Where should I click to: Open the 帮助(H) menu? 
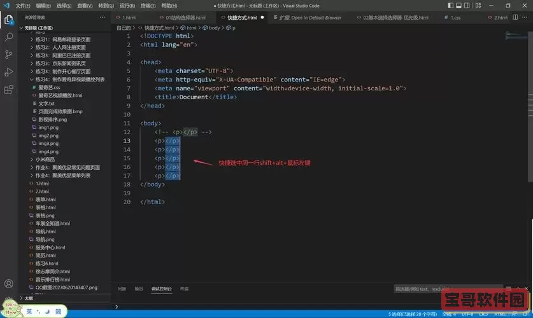click(169, 6)
